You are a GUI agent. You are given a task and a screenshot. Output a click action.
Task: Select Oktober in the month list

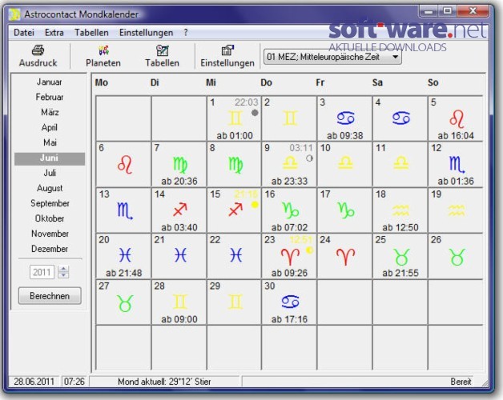50,218
